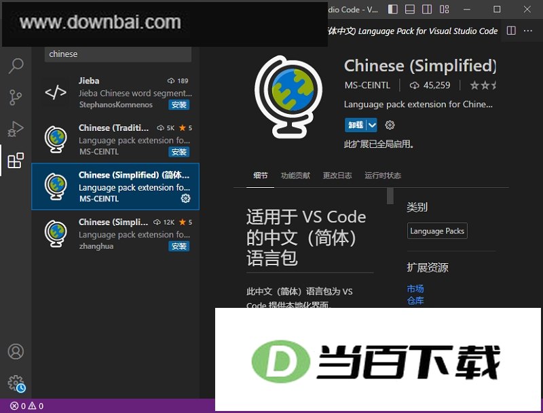Screen dimensions: 543x413
Task: Open gear for Chinese (Simplified) MS-CEINTL list item
Action: coord(185,198)
